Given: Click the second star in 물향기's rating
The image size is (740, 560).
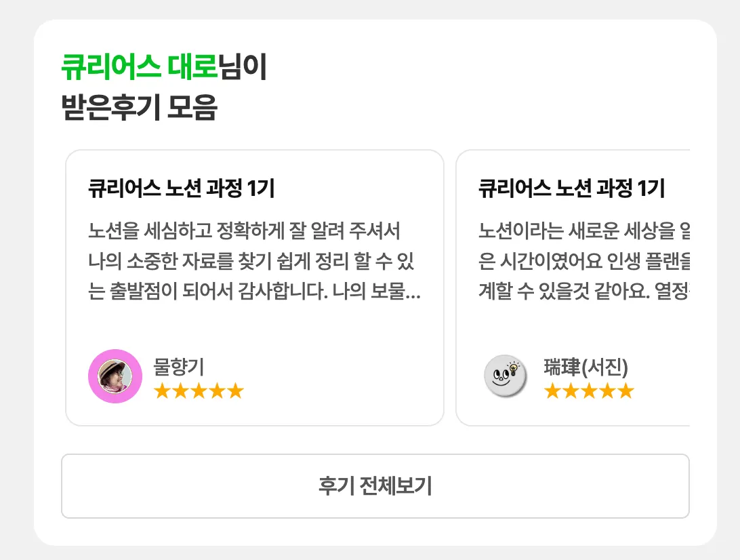Looking at the screenshot, I should click(180, 391).
